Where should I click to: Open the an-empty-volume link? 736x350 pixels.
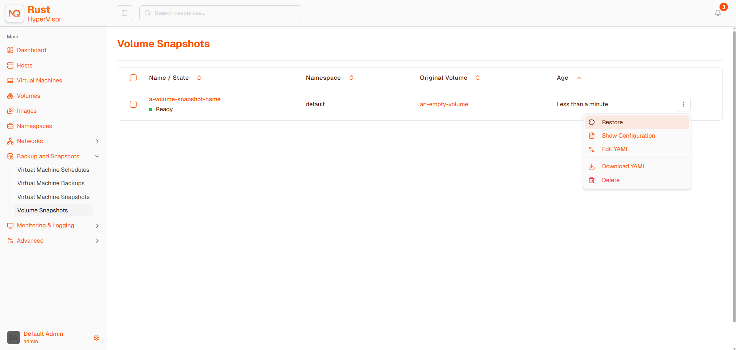click(x=444, y=104)
